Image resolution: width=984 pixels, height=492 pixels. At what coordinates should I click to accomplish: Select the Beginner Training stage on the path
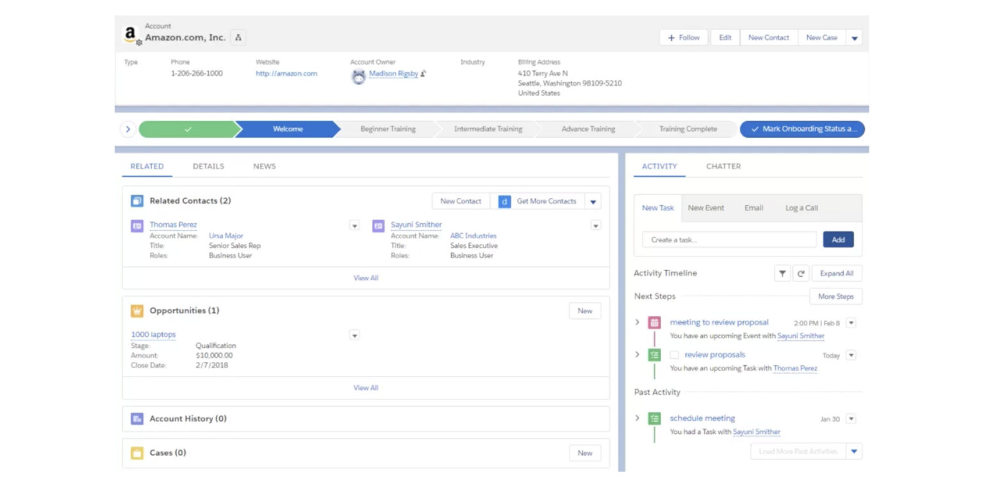pos(387,129)
